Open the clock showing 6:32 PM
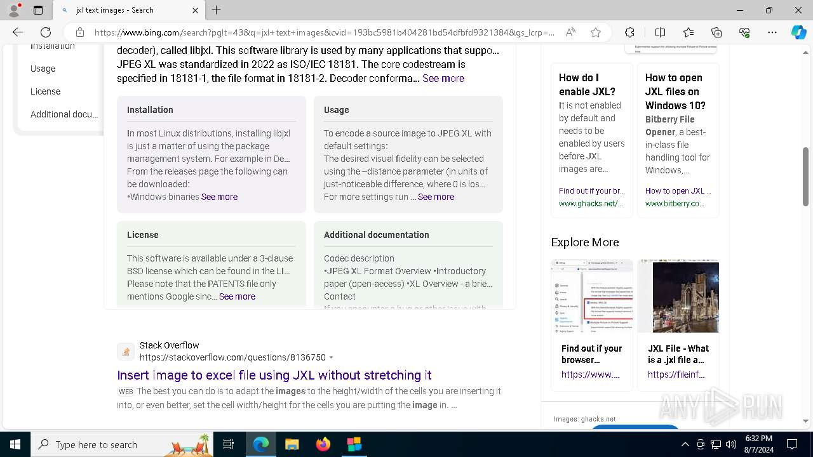Viewport: 813px width, 457px height. point(758,444)
